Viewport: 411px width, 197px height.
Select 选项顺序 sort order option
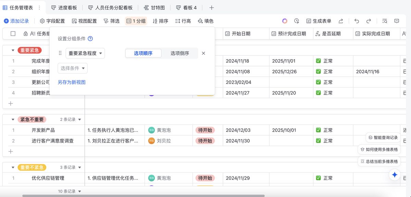(143, 53)
